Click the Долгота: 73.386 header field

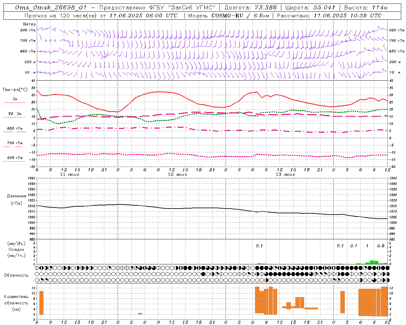pyautogui.click(x=251, y=8)
